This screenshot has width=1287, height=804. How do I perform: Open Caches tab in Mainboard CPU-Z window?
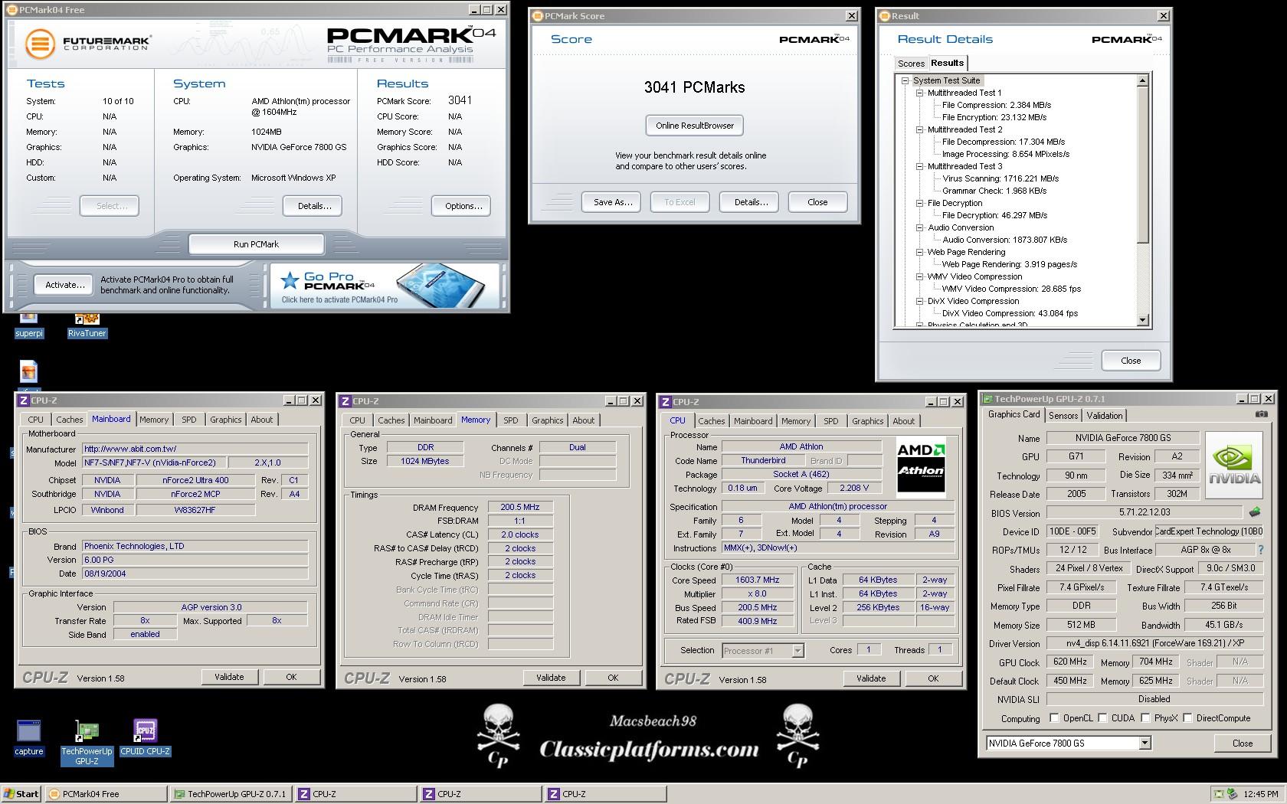(x=69, y=420)
